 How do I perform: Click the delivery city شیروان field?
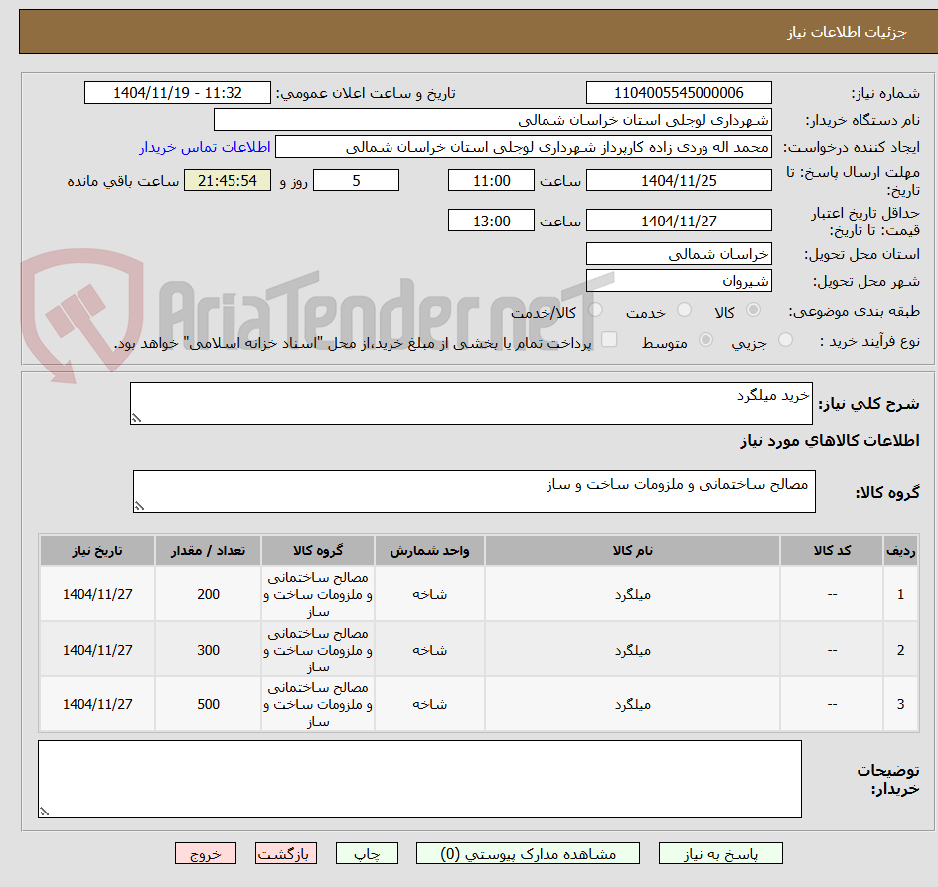[x=679, y=281]
